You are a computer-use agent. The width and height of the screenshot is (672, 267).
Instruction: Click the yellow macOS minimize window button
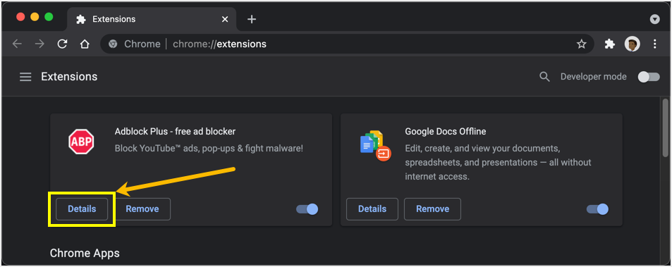coord(35,17)
